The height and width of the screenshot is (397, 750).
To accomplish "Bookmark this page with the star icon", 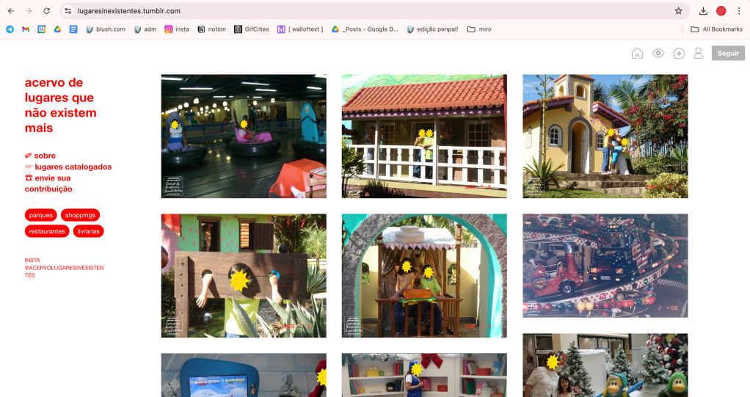I will tap(678, 11).
